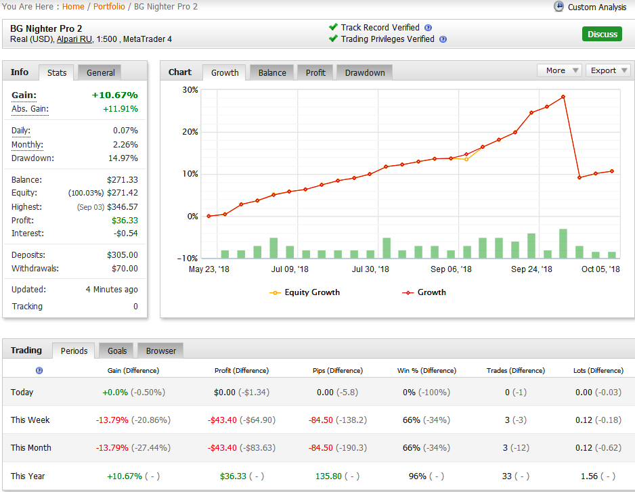Click Track Record Verified green checkmark
The width and height of the screenshot is (635, 492).
click(333, 27)
